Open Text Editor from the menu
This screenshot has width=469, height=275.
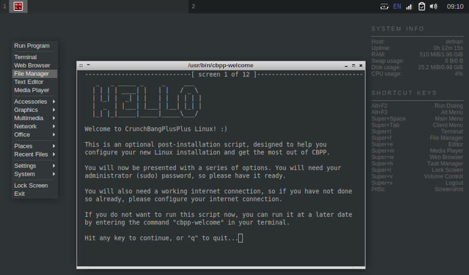(x=35, y=82)
